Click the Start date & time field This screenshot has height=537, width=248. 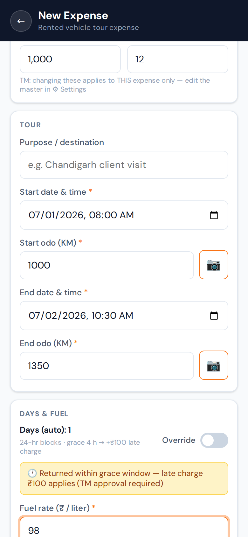point(124,215)
